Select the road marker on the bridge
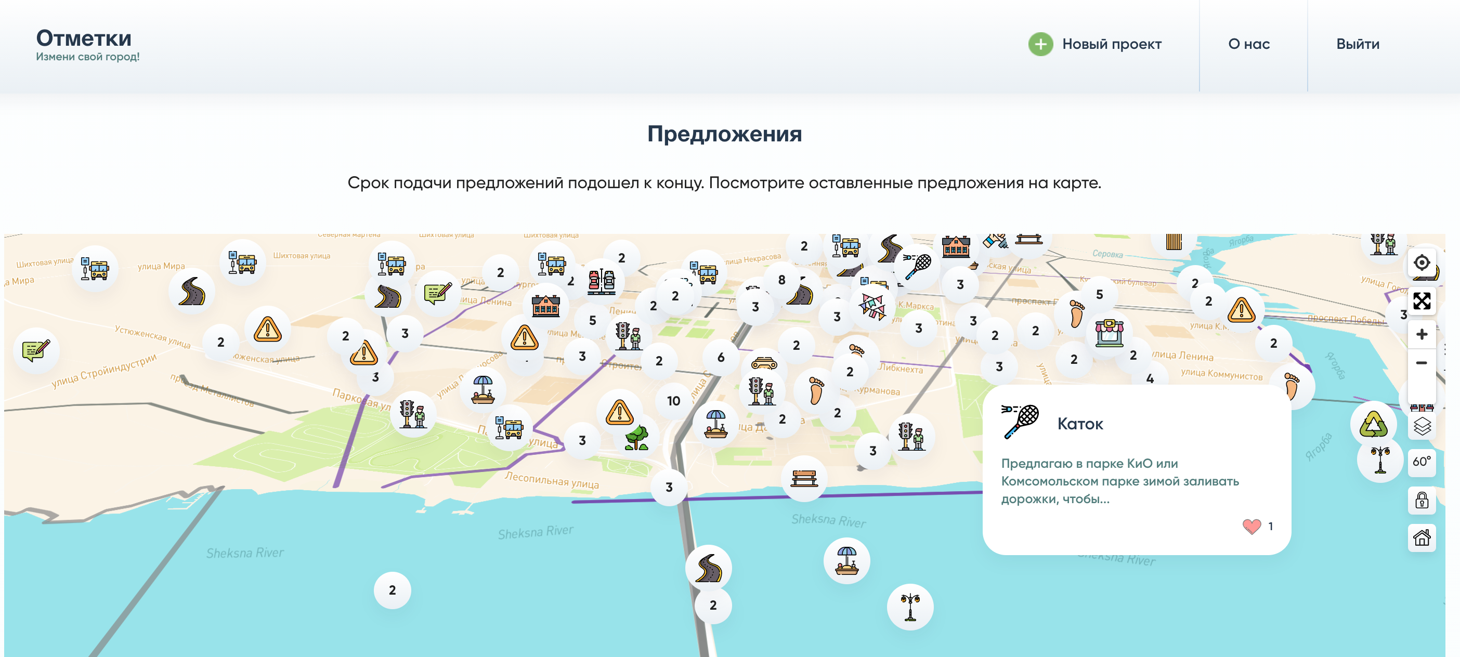 709,568
